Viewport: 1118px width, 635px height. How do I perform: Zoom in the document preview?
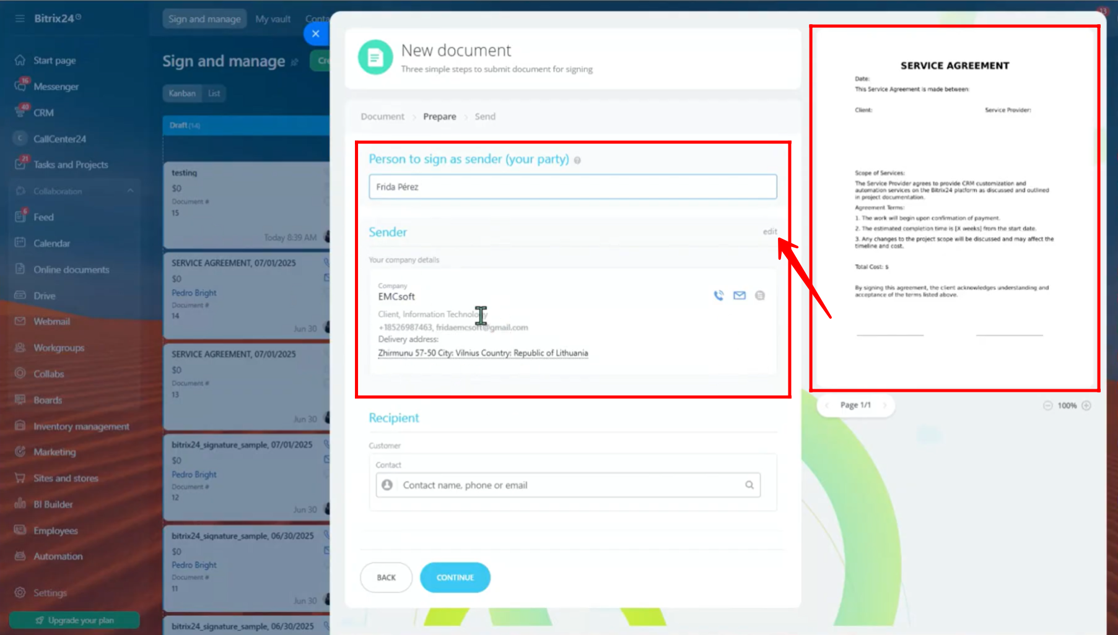(x=1086, y=405)
